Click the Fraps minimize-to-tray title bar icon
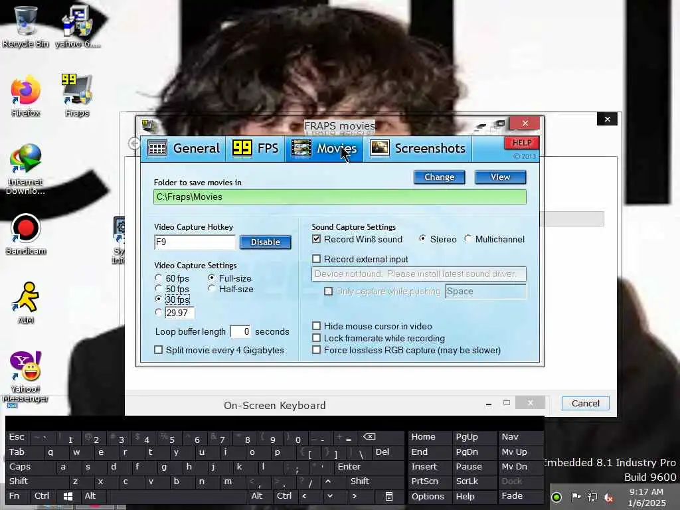Screen dimensions: 680x510 click(499, 125)
